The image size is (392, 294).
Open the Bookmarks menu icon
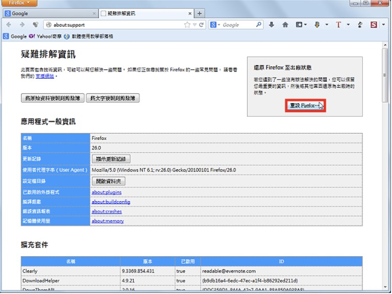pyautogui.click(x=301, y=24)
